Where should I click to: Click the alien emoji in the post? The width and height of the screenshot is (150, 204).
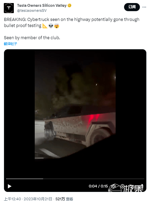[x=51, y=26]
